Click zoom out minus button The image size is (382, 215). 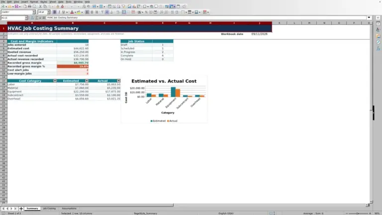pyautogui.click(x=347, y=214)
